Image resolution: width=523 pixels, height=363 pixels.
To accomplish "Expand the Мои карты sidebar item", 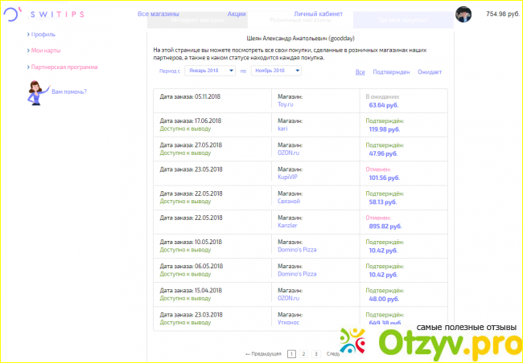I will 46,51.
